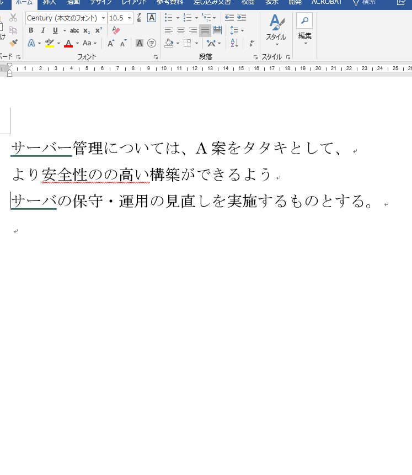Image resolution: width=412 pixels, height=475 pixels.
Task: Grow the font size with the large A icon
Action: pyautogui.click(x=111, y=43)
